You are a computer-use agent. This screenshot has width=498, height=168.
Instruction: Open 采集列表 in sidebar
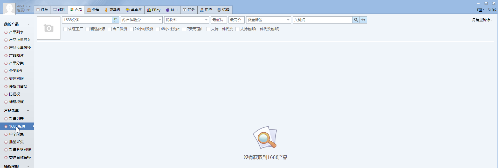point(17,119)
